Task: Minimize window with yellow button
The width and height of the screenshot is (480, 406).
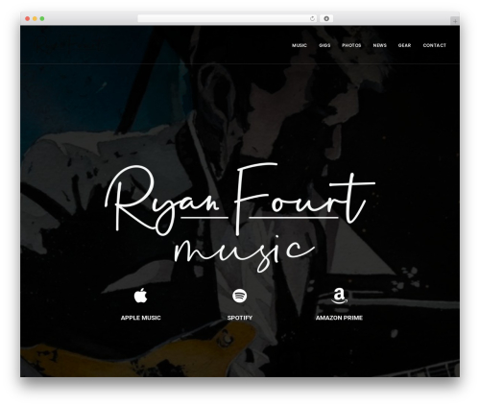Action: point(35,18)
